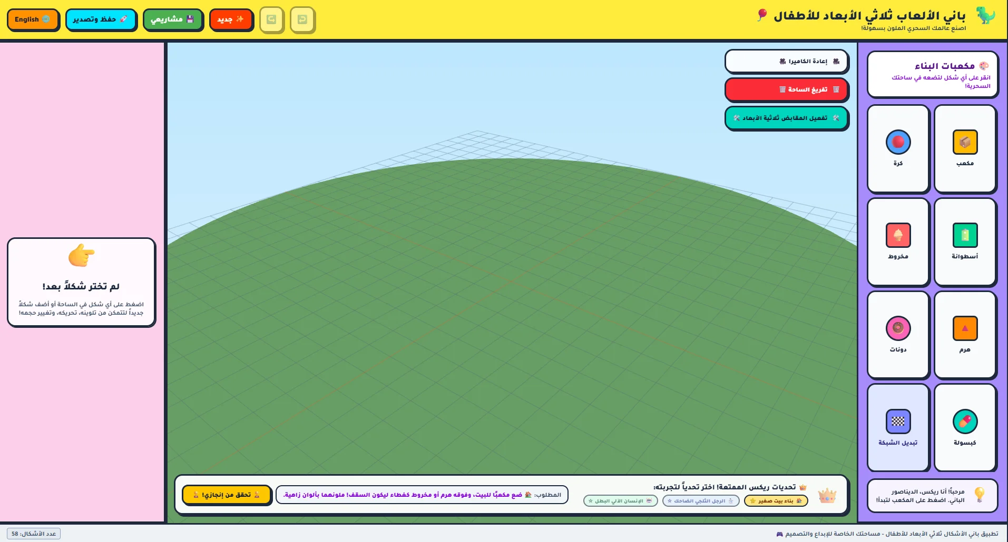This screenshot has height=542, width=1008.
Task: Add a cube shape from building blocks
Action: pos(965,149)
